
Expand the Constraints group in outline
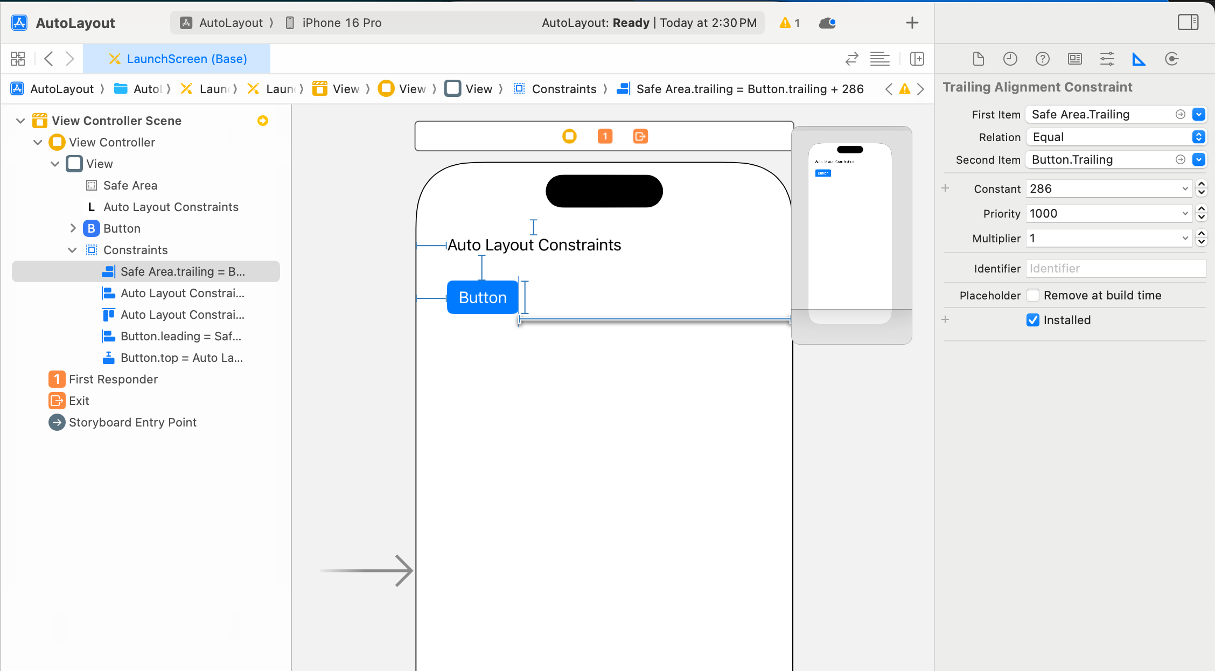(x=72, y=249)
